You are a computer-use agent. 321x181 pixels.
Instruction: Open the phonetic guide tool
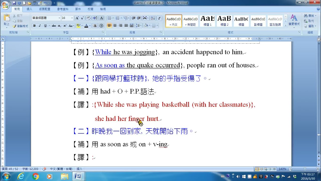click(x=95, y=18)
